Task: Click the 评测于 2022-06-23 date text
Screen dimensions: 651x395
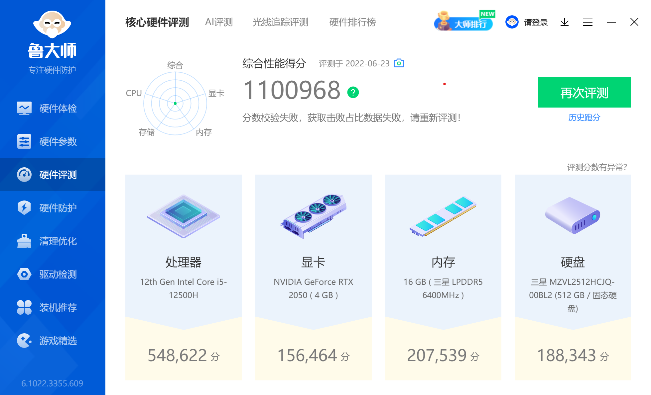Action: pyautogui.click(x=354, y=63)
